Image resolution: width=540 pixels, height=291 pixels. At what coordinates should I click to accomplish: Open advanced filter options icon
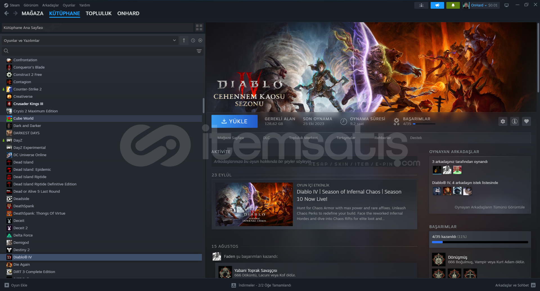coord(199,51)
